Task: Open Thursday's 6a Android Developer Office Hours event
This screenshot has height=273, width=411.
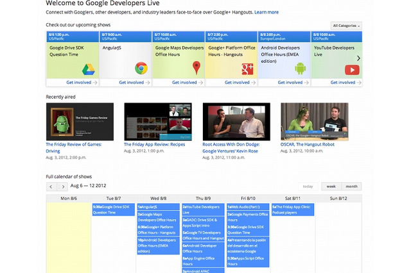Action: pyautogui.click(x=203, y=249)
